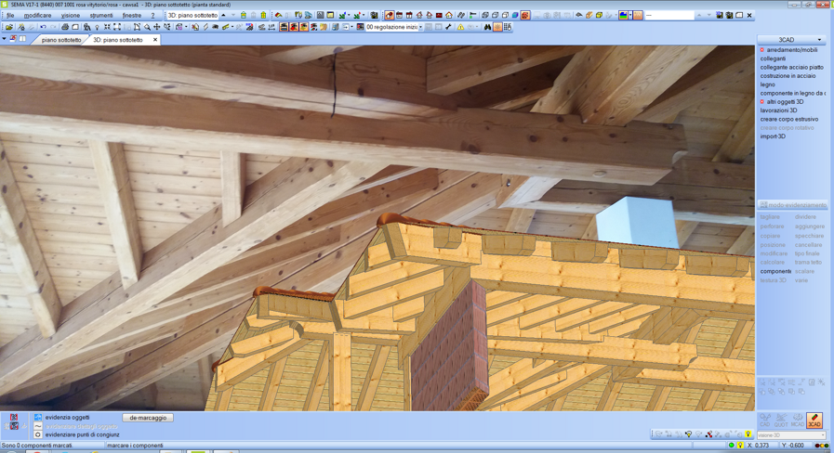Click the house icon in top toolbar

point(449,15)
